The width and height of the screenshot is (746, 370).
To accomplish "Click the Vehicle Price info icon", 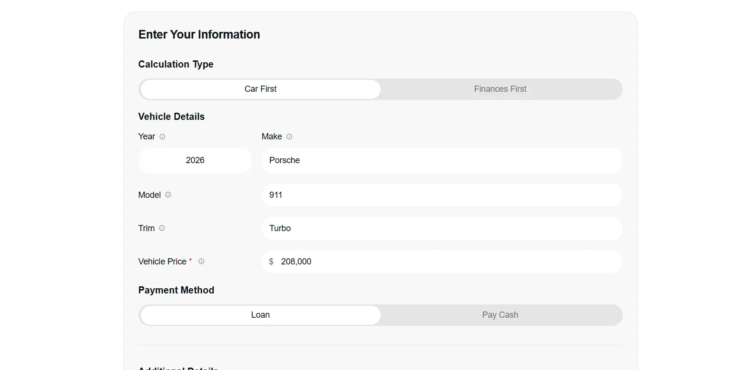I will pyautogui.click(x=201, y=261).
